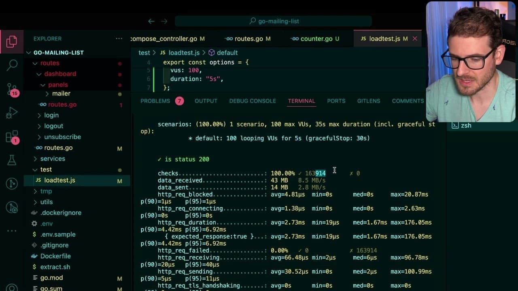
Task: Expand the tmp folder
Action: (x=77, y=191)
